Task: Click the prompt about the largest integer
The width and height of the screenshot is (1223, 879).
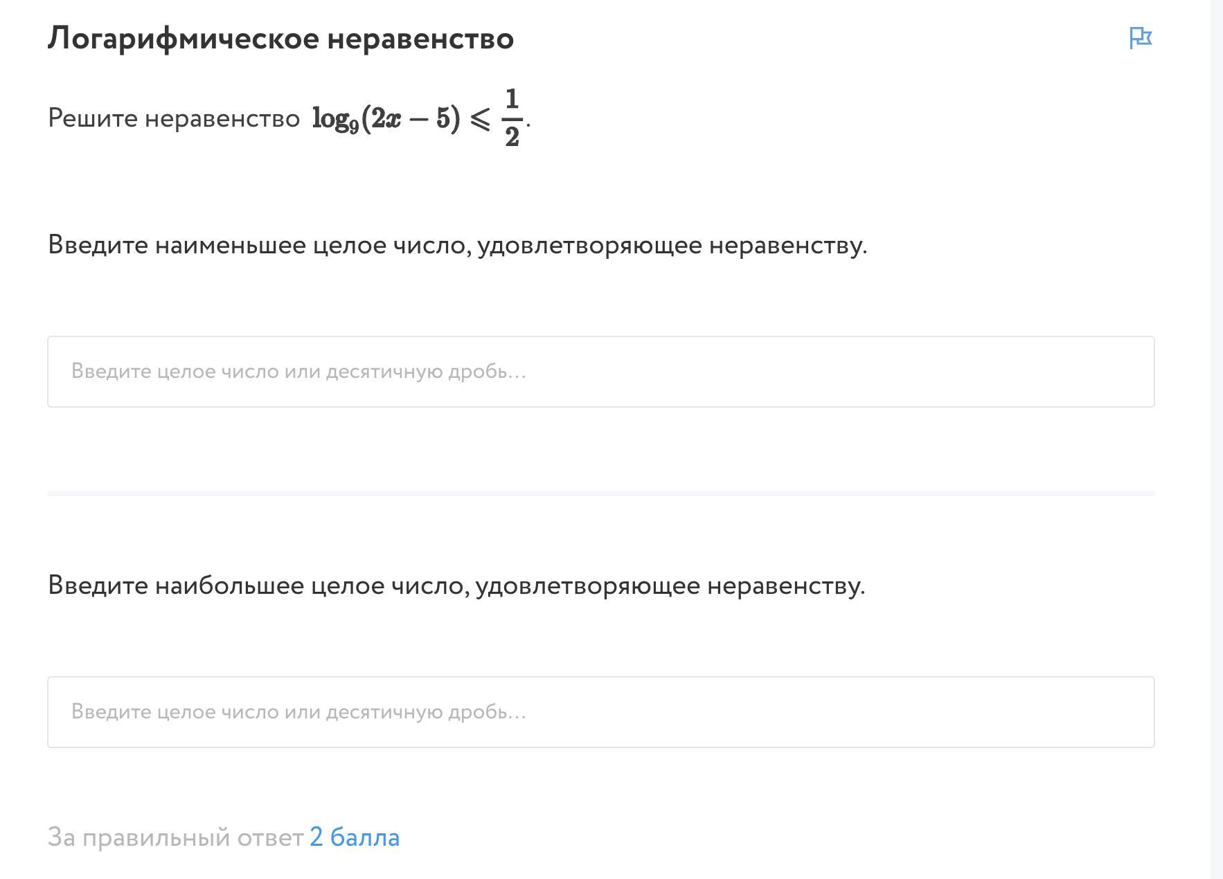Action: (x=456, y=586)
